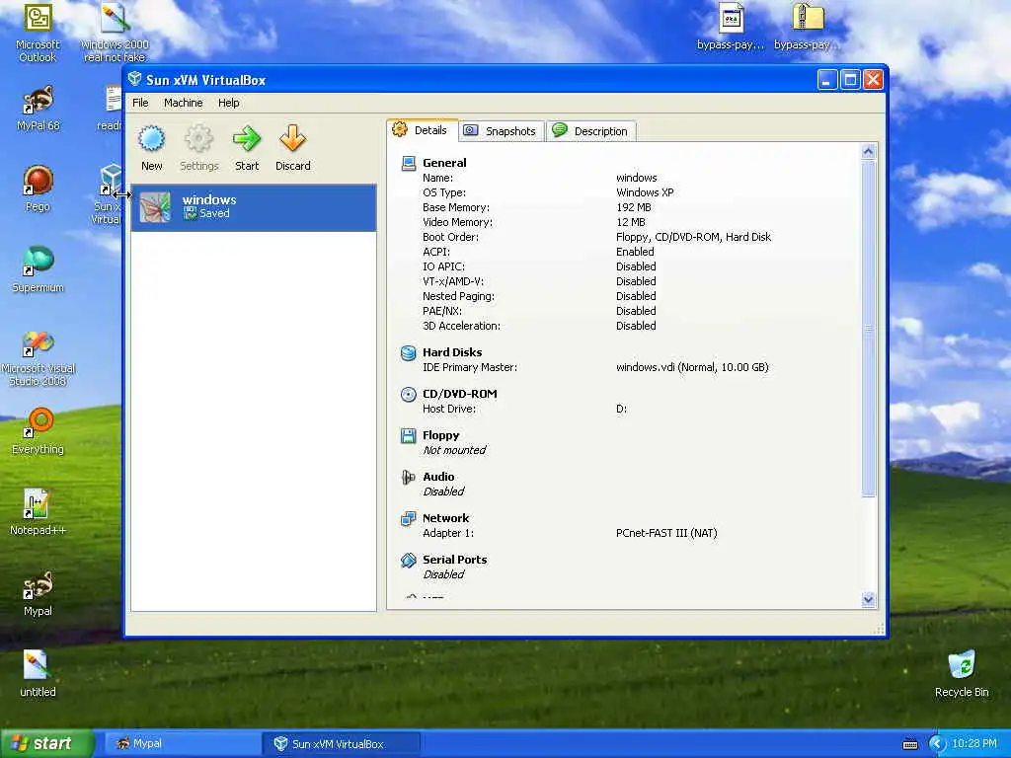Screen dimensions: 1011x758
Task: Click the tray keyboard icon
Action: (909, 744)
